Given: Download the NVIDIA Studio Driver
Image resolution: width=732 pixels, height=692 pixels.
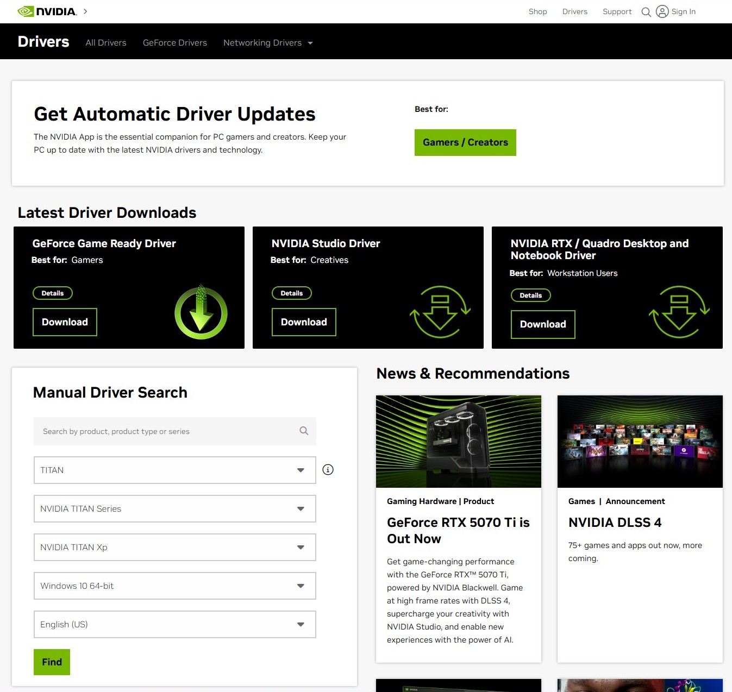Looking at the screenshot, I should tap(304, 322).
